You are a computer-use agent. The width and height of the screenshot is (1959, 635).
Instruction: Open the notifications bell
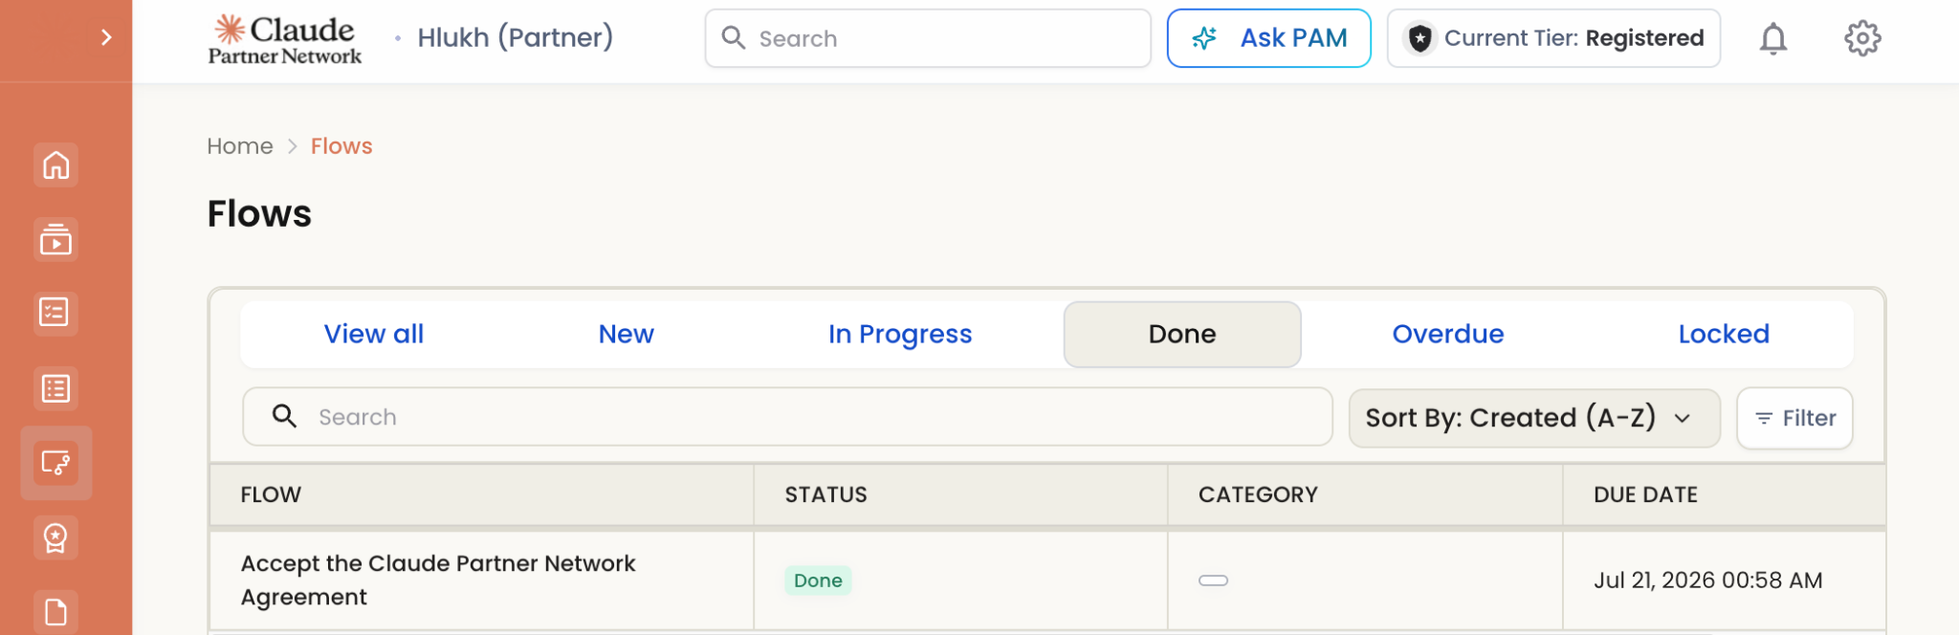pos(1772,38)
